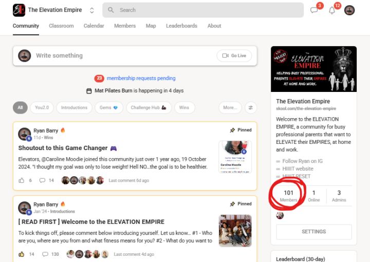Open group SETTINGS button
The width and height of the screenshot is (370, 262).
(314, 232)
